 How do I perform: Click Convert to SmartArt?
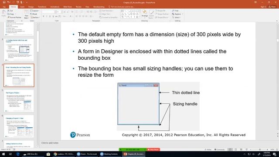(x=109, y=17)
